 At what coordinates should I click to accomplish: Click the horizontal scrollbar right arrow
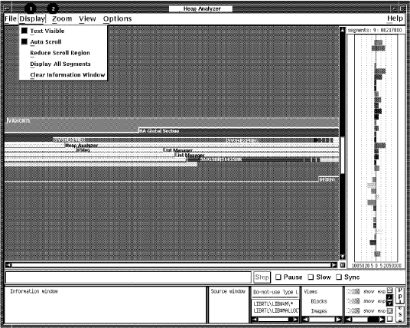tap(334, 265)
